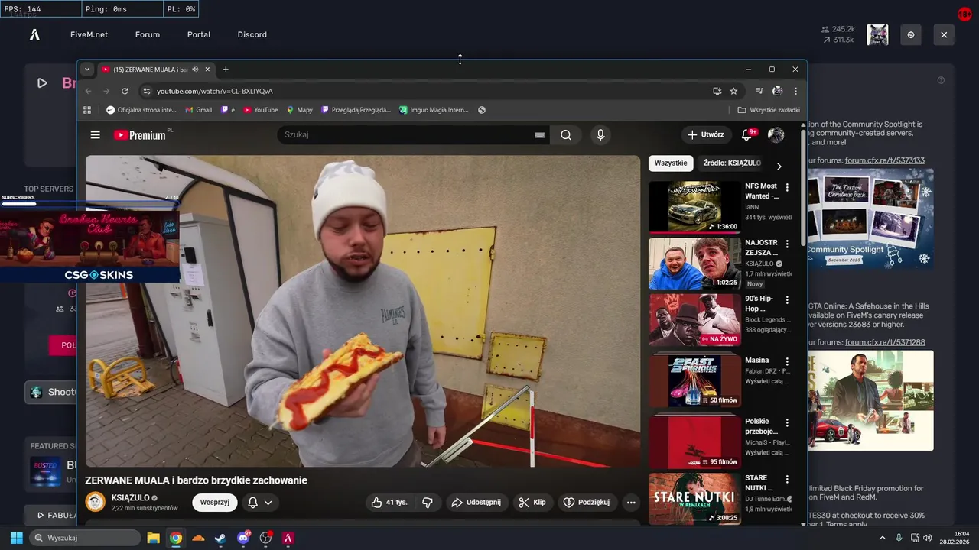Open forum.cfx.re/t/5373133 link
This screenshot has width=979, height=550.
[885, 160]
